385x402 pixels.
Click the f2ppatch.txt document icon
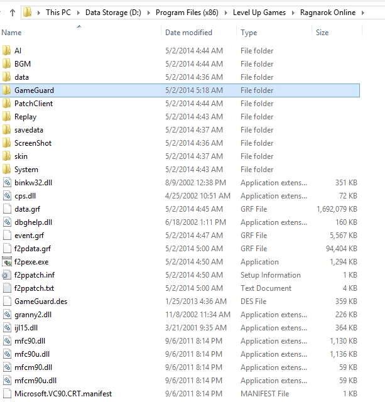[7, 288]
